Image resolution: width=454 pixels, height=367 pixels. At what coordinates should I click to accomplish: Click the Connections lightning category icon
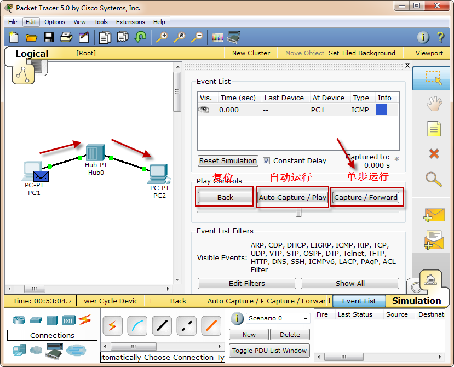[x=85, y=320]
